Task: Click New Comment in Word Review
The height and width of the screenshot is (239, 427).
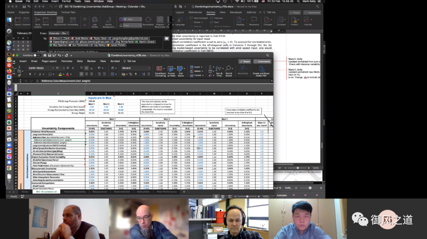Action: tap(199, 18)
